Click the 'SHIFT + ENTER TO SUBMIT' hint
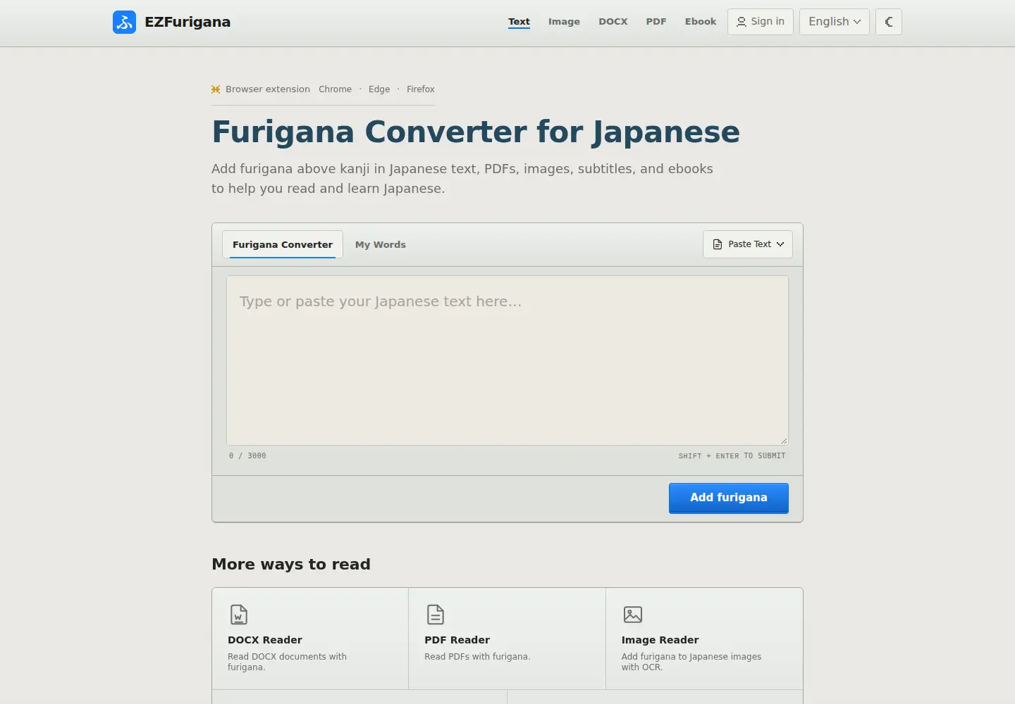1015x704 pixels. point(732,456)
